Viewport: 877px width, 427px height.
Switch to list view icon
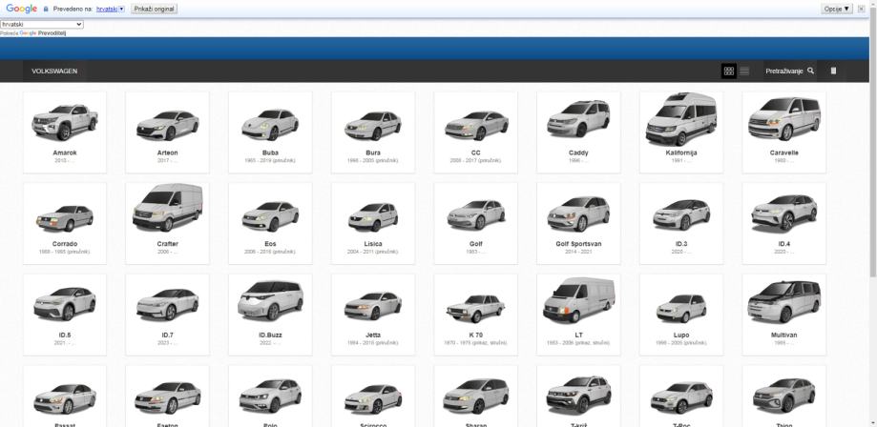pyautogui.click(x=744, y=71)
